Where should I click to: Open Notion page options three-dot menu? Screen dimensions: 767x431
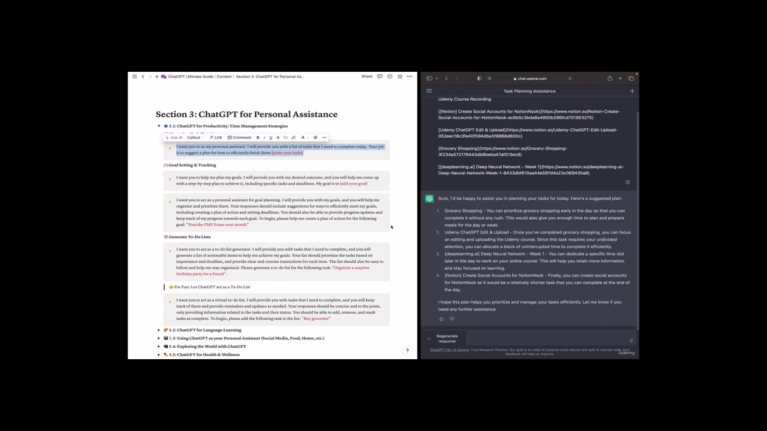point(410,77)
